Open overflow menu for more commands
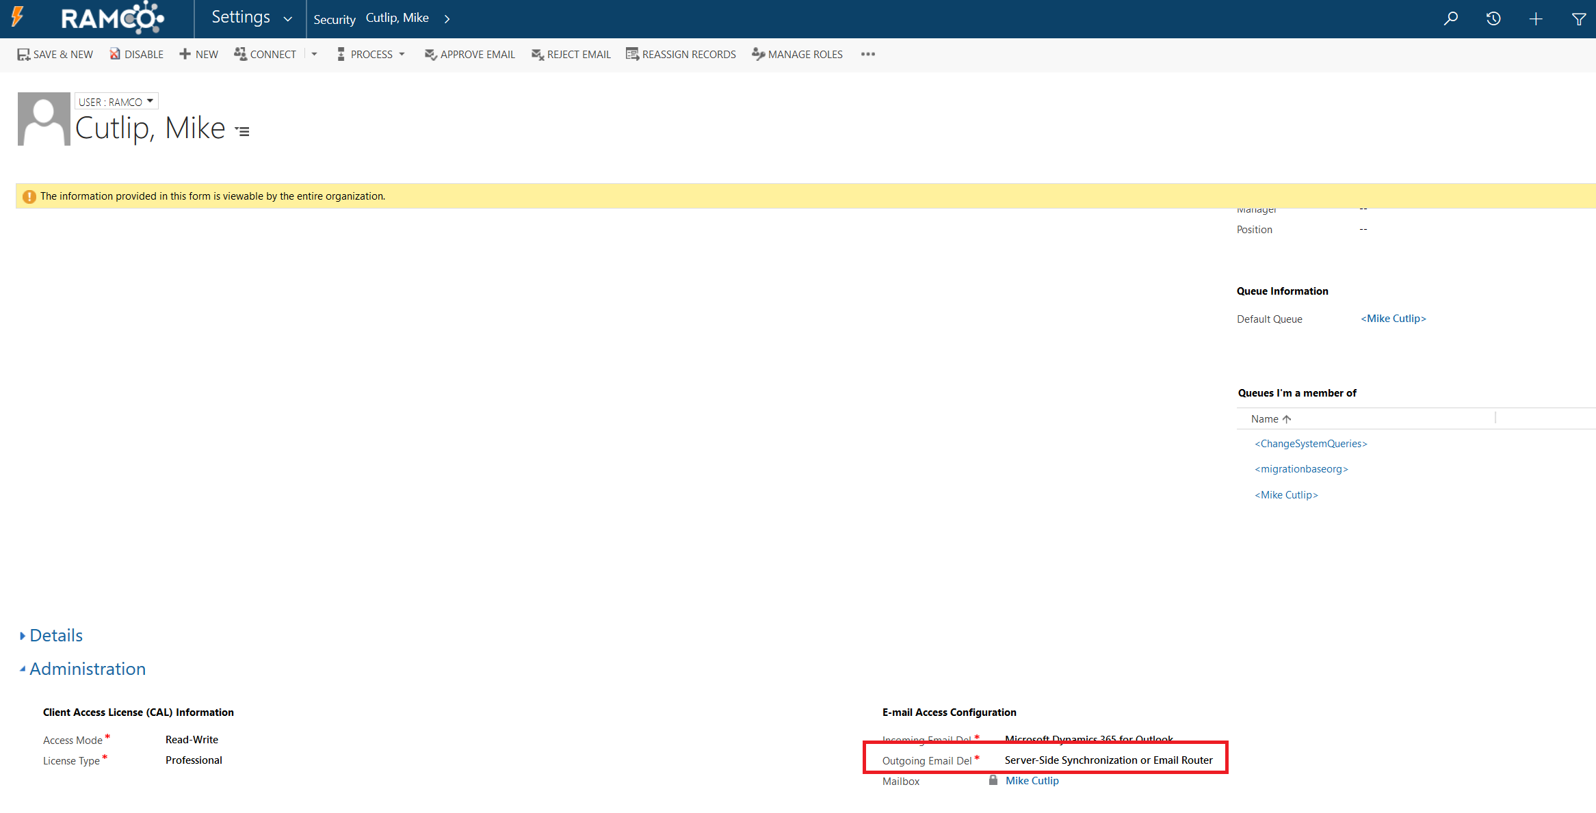1596x813 pixels. click(867, 54)
